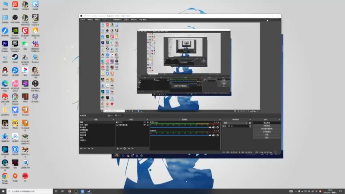Select the WeChat desktop icon

click(x=25, y=45)
